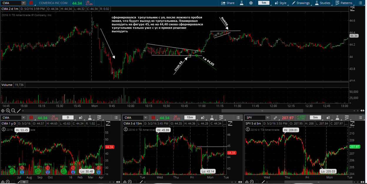
Task: Open chart style icon in SPY chart
Action: pyautogui.click(x=328, y=117)
